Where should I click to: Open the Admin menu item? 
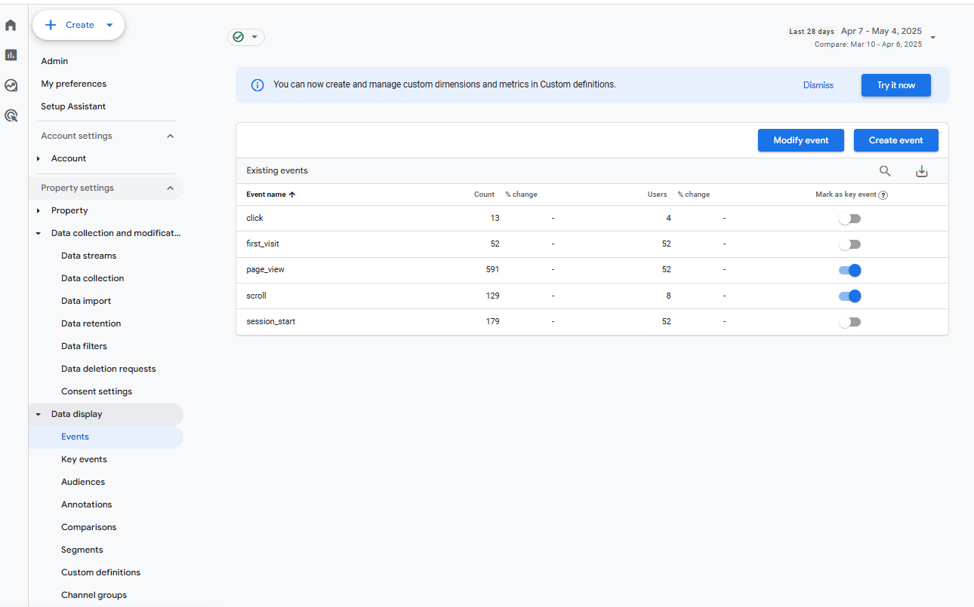pos(54,61)
